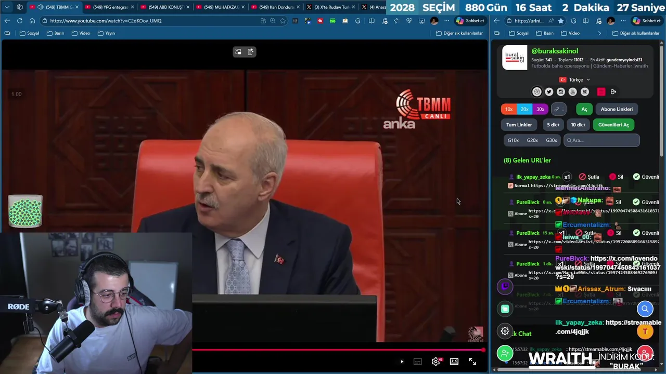Reload the YouTube page
The width and height of the screenshot is (666, 374).
(x=20, y=21)
